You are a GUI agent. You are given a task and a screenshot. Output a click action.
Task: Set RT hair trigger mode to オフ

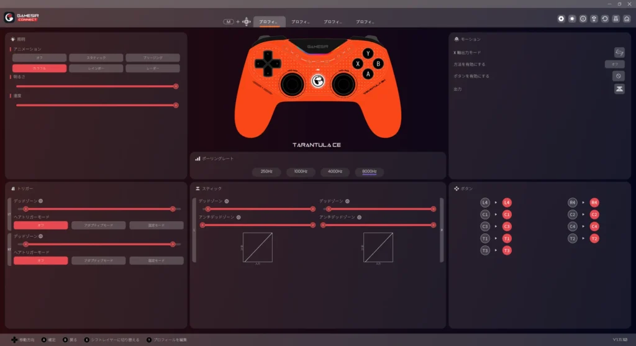click(40, 260)
